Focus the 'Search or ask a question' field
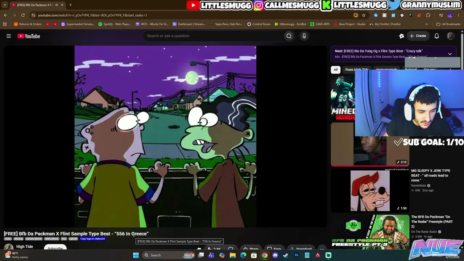The height and width of the screenshot is (261, 464). (x=214, y=36)
